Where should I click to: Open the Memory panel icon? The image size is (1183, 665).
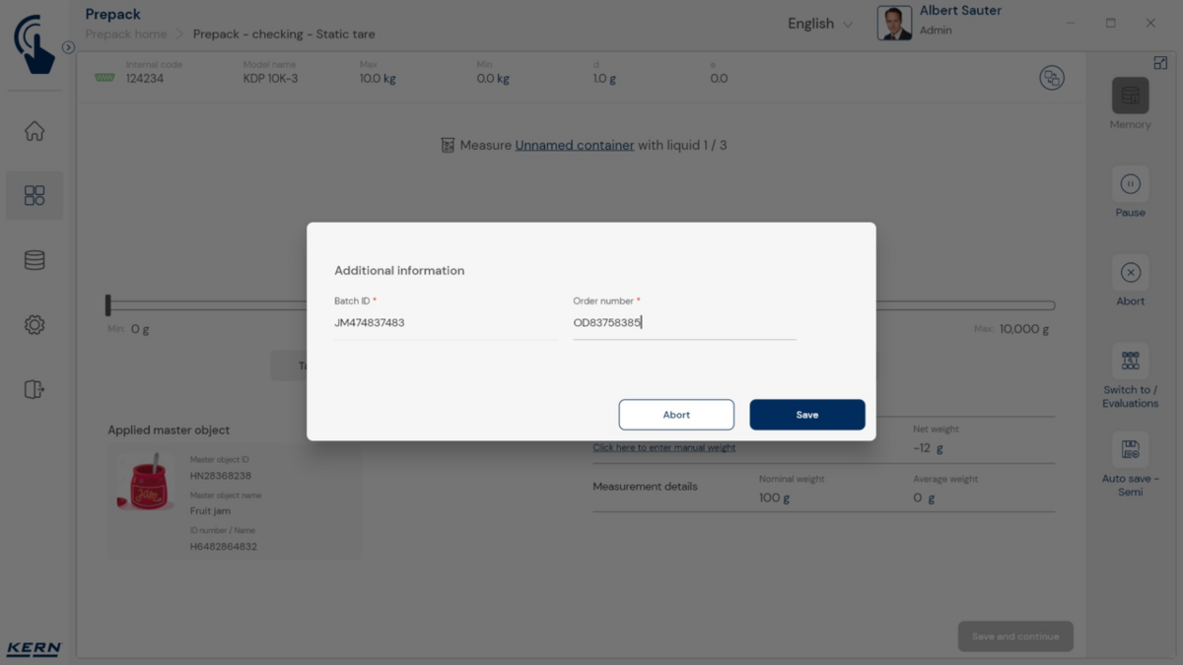(1130, 97)
